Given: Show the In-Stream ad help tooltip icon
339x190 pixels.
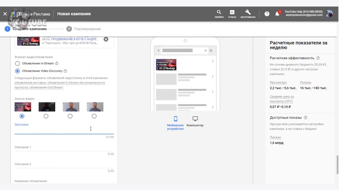Looking at the screenshot, I should (x=57, y=64).
